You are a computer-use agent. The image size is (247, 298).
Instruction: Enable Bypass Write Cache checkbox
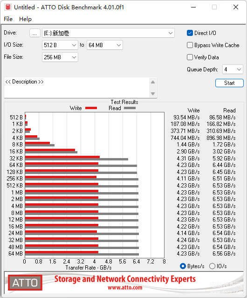(x=190, y=45)
